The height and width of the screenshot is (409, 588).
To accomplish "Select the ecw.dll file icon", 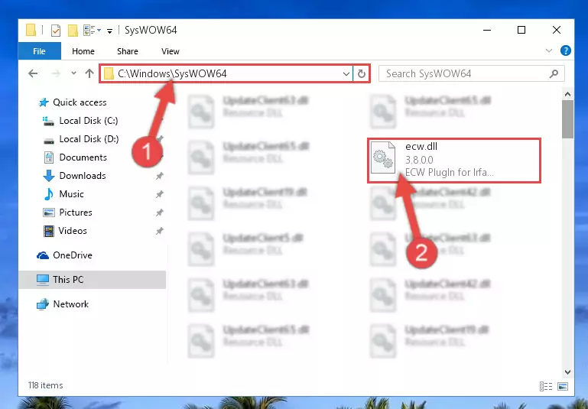I will click(383, 157).
